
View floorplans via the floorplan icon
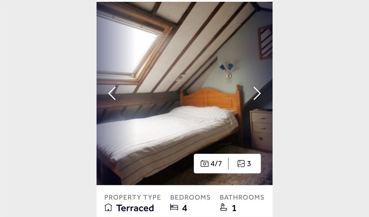click(241, 164)
